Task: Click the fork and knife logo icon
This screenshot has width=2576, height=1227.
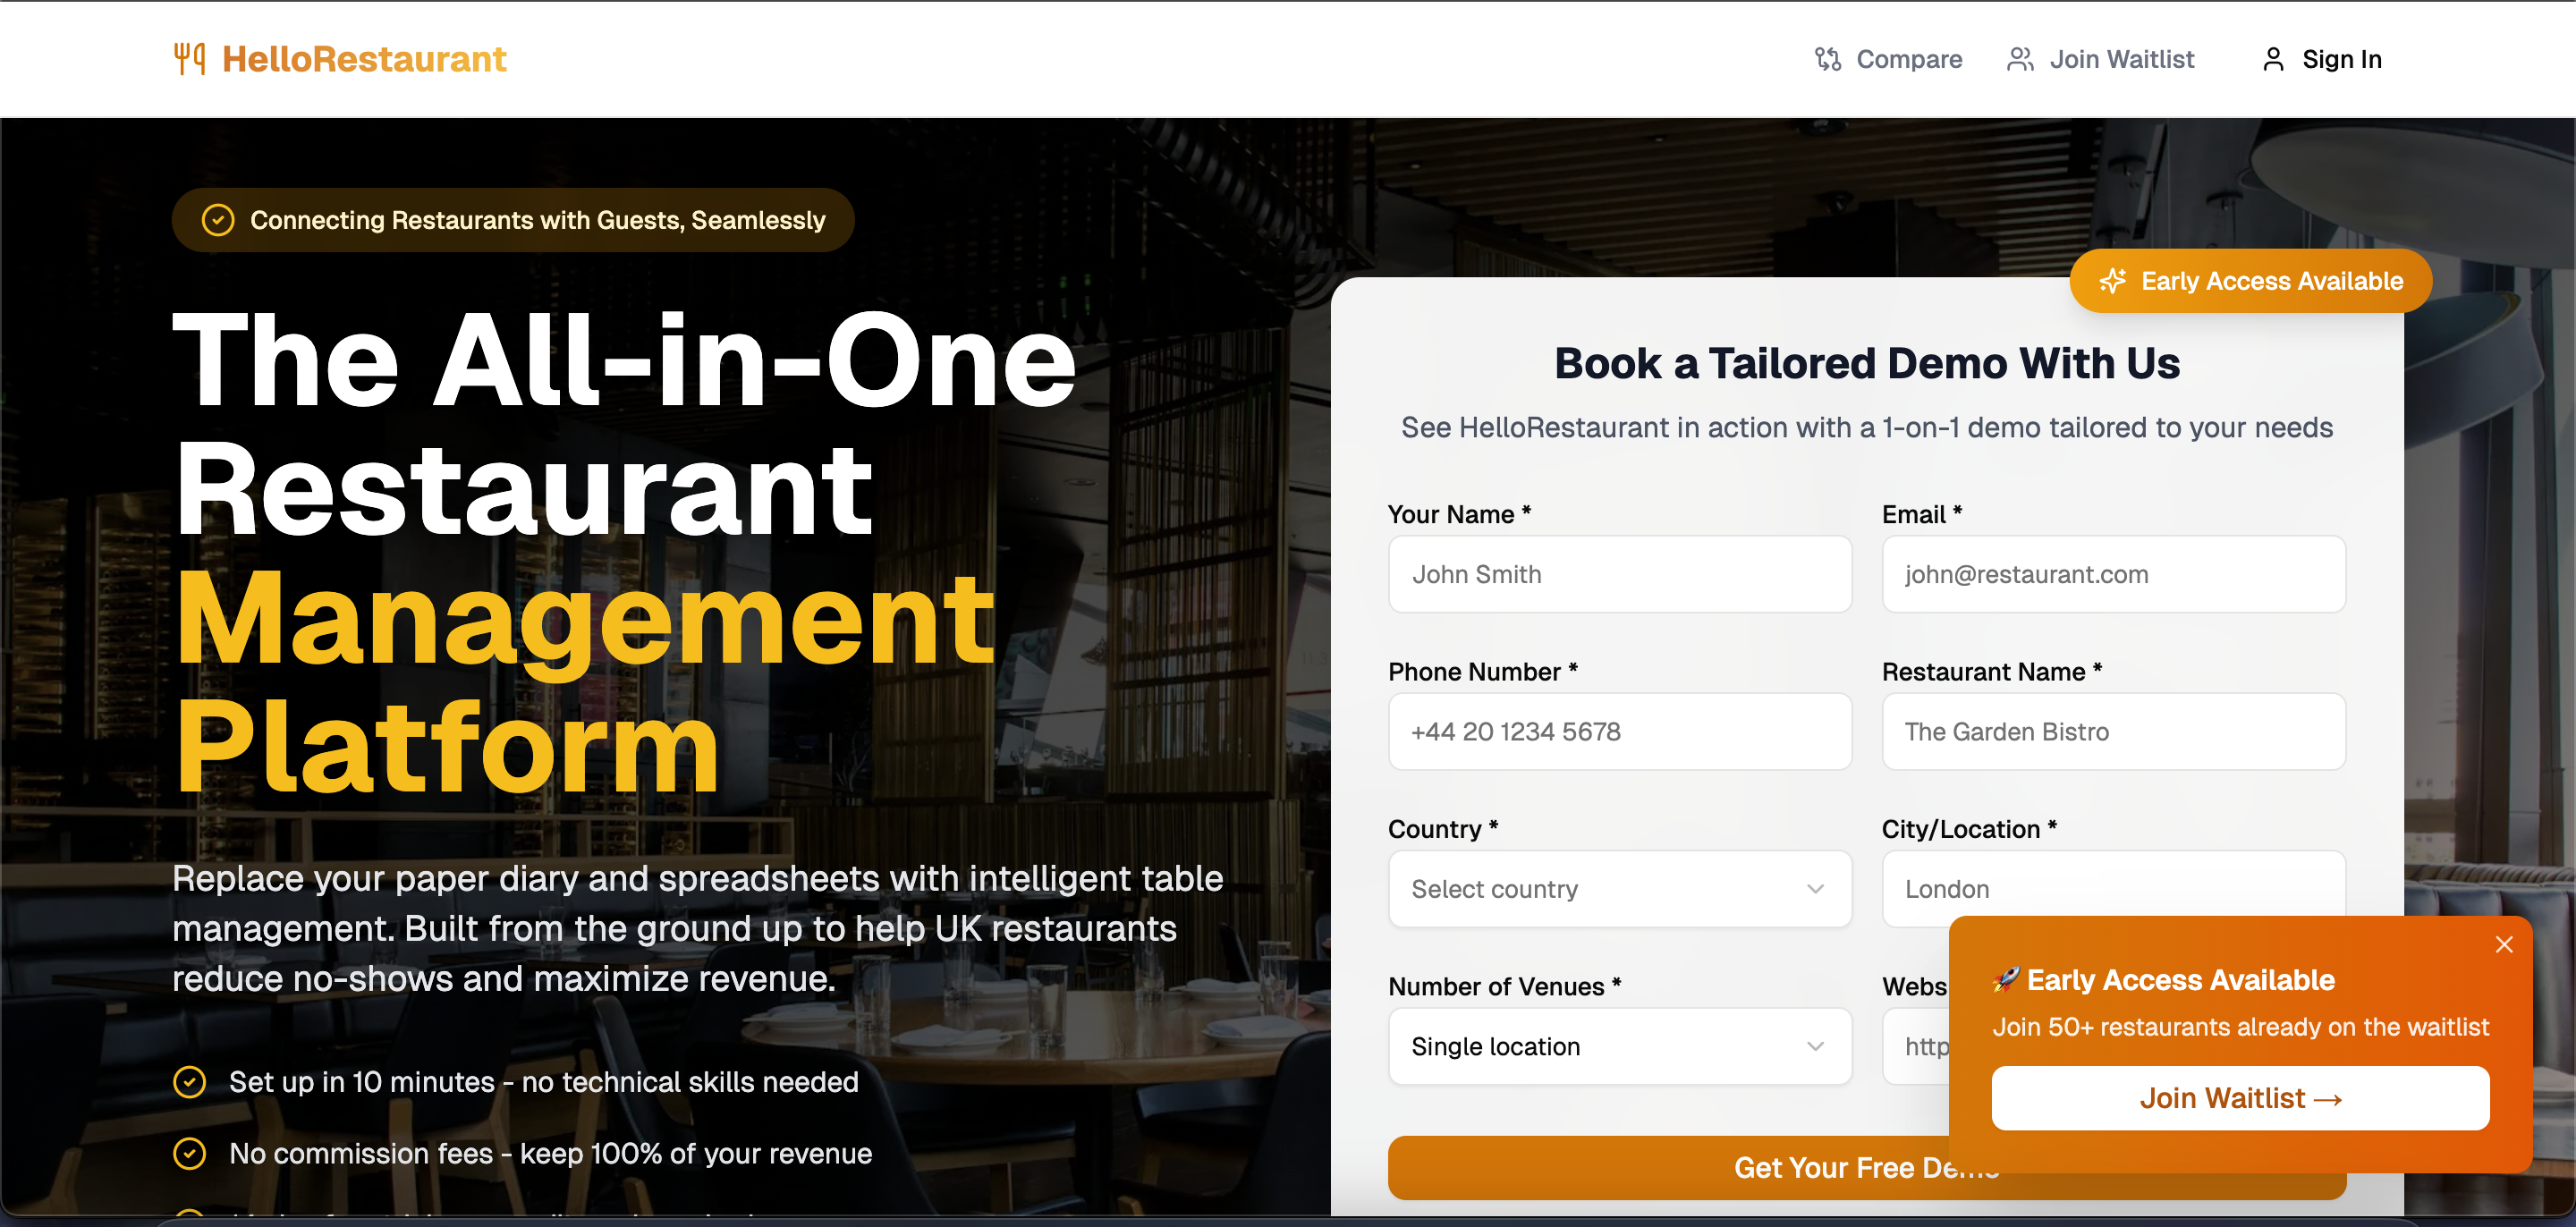Action: click(189, 59)
